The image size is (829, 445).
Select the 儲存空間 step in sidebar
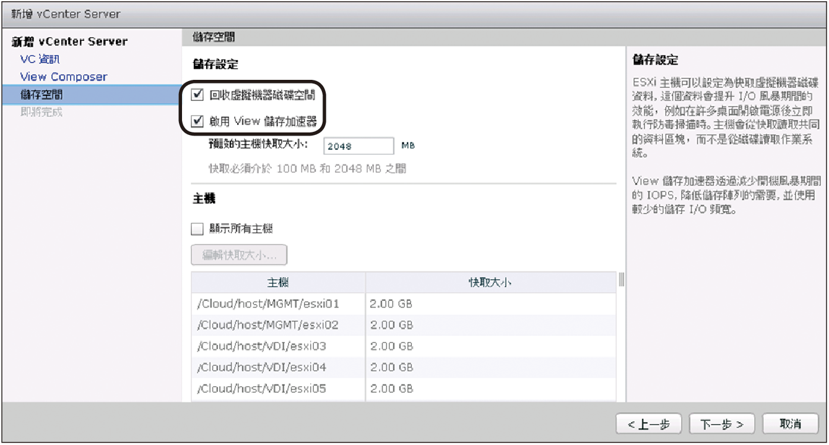click(91, 95)
